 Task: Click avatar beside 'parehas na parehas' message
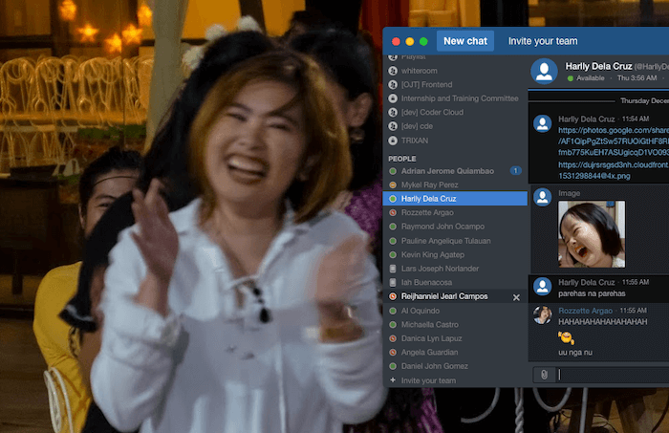click(542, 286)
